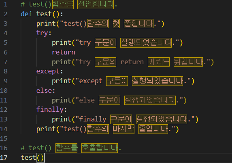Image resolution: width=232 pixels, height=163 pixels.
Task: Click the unreachable 'print' on line 7
Action: (x=62, y=62)
